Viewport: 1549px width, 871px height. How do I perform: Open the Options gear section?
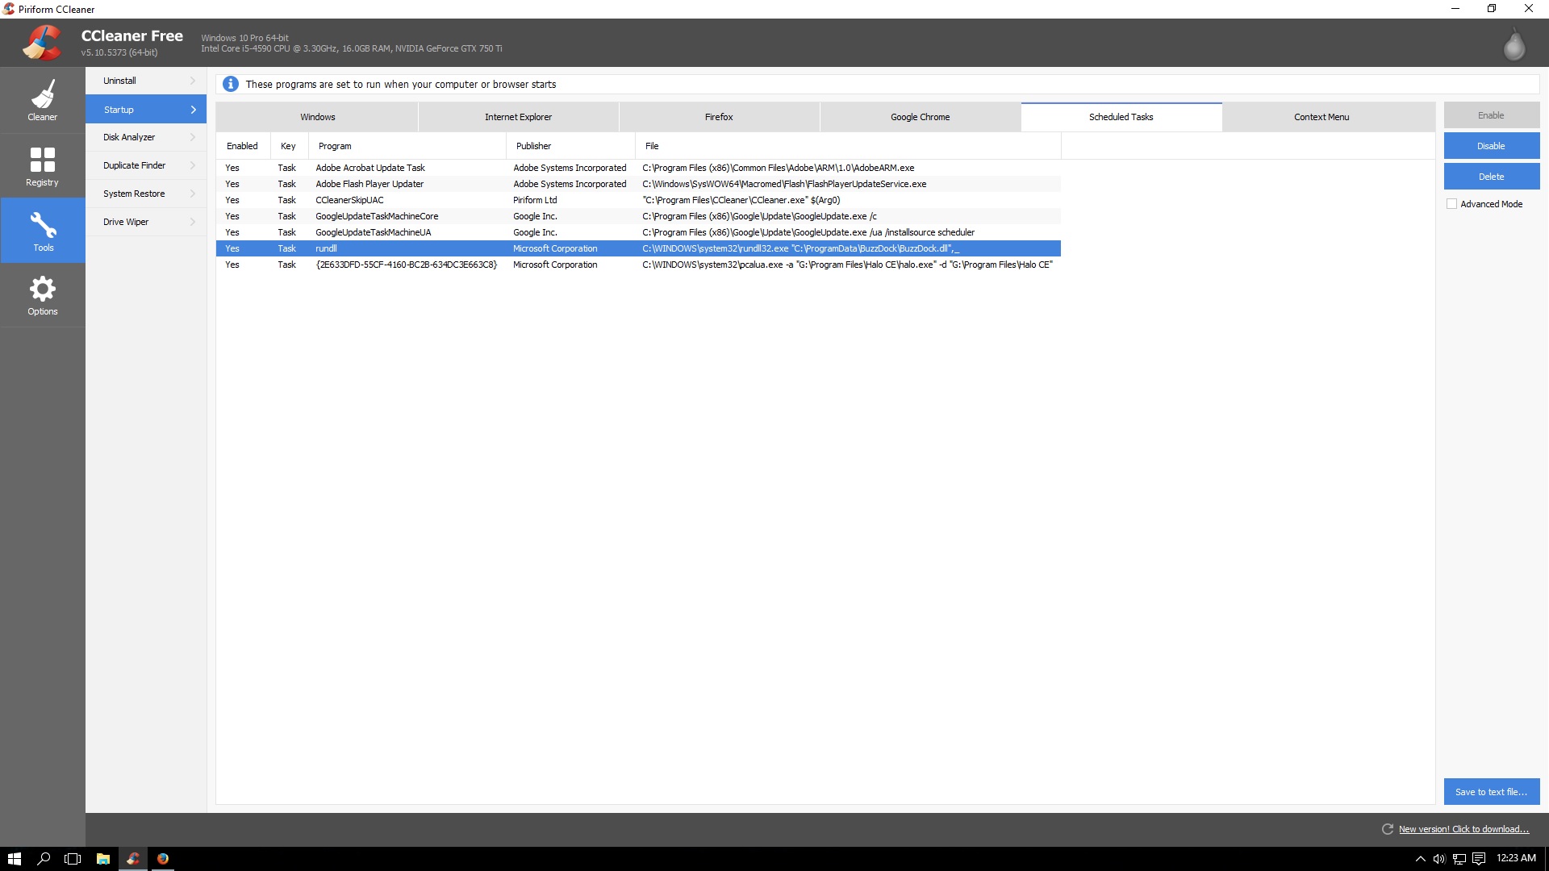pyautogui.click(x=43, y=295)
